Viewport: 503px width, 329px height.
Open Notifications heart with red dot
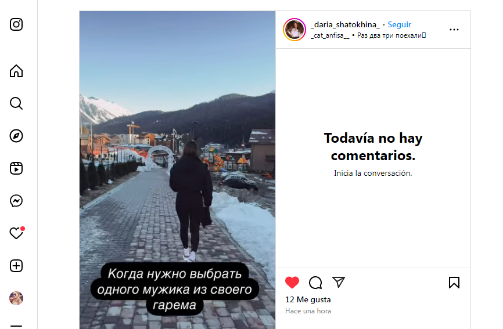pyautogui.click(x=17, y=233)
